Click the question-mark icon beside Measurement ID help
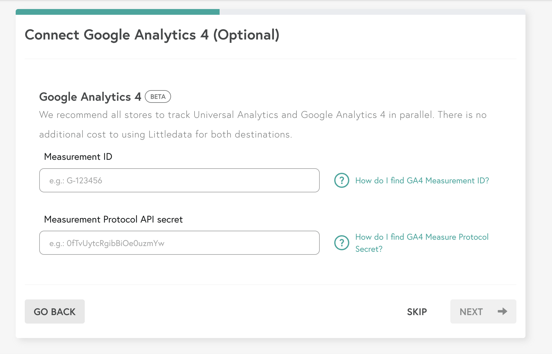Viewport: 552px width, 354px height. pos(342,180)
